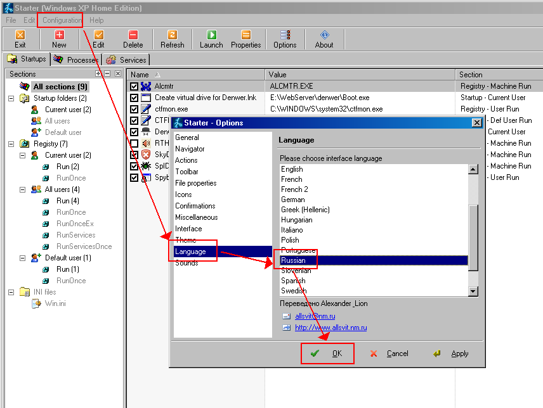This screenshot has width=543, height=408.
Task: Select Default user (1) registry node
Action: [68, 258]
